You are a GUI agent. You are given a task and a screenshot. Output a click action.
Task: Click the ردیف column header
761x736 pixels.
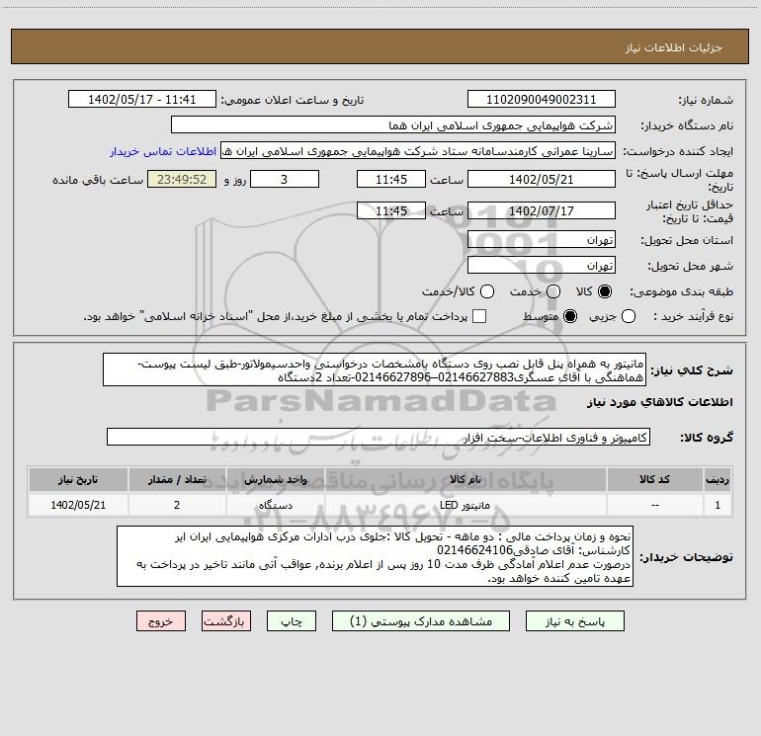(x=718, y=479)
